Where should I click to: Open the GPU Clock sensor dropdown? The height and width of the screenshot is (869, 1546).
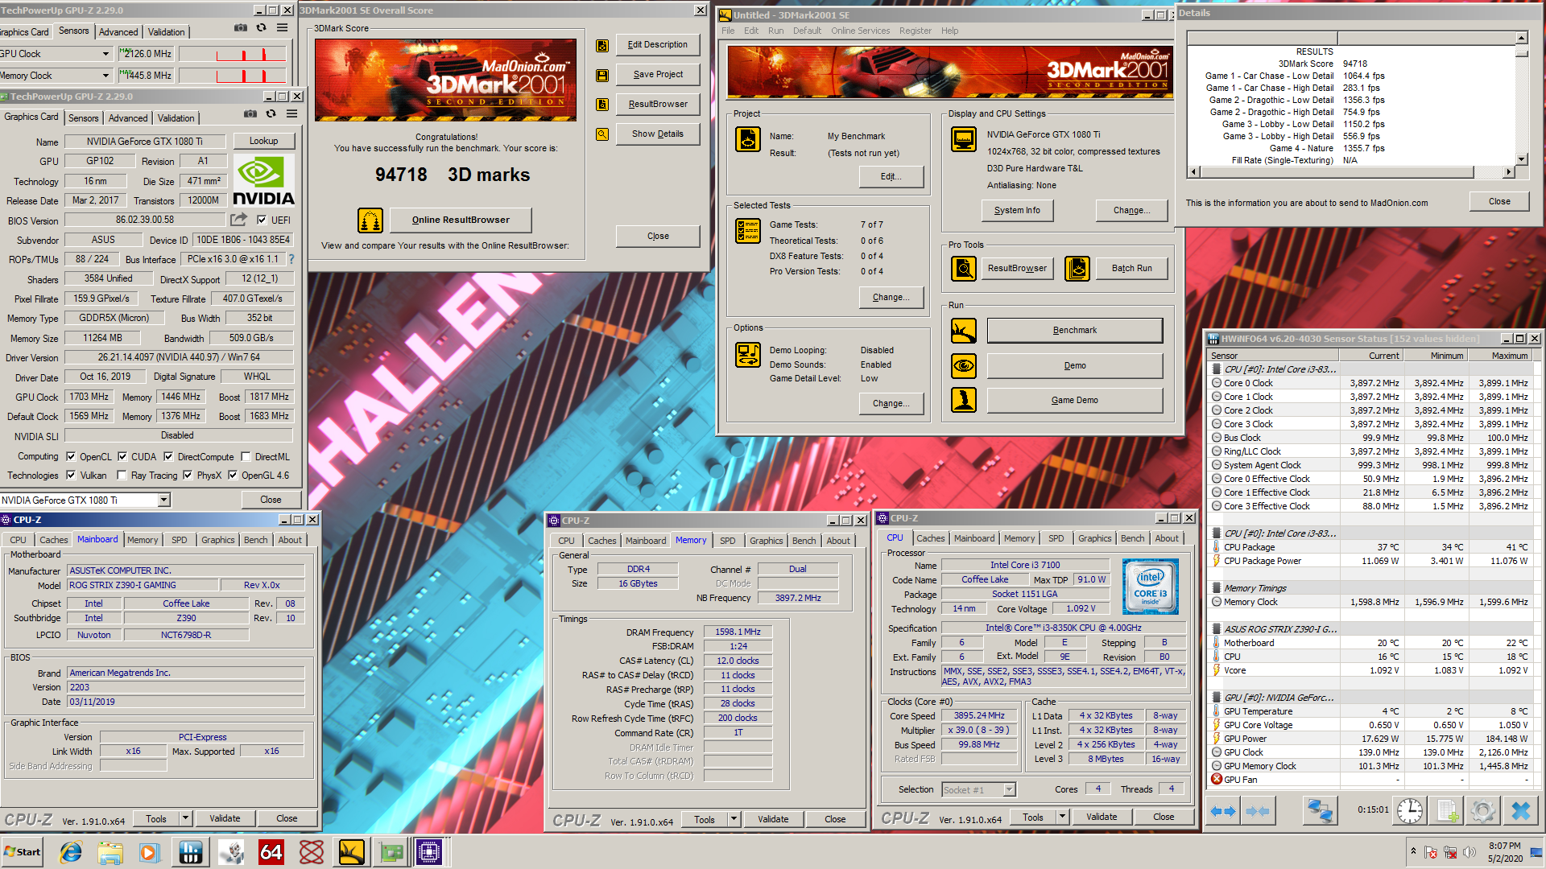click(105, 54)
